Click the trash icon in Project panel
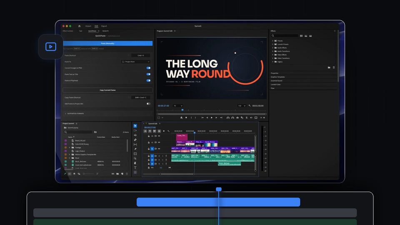Viewport: 400px width, 225px height. pos(127,174)
